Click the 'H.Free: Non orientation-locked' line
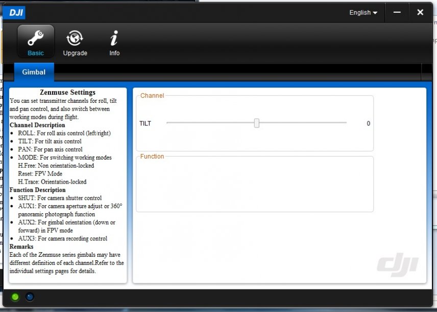 tap(56, 166)
